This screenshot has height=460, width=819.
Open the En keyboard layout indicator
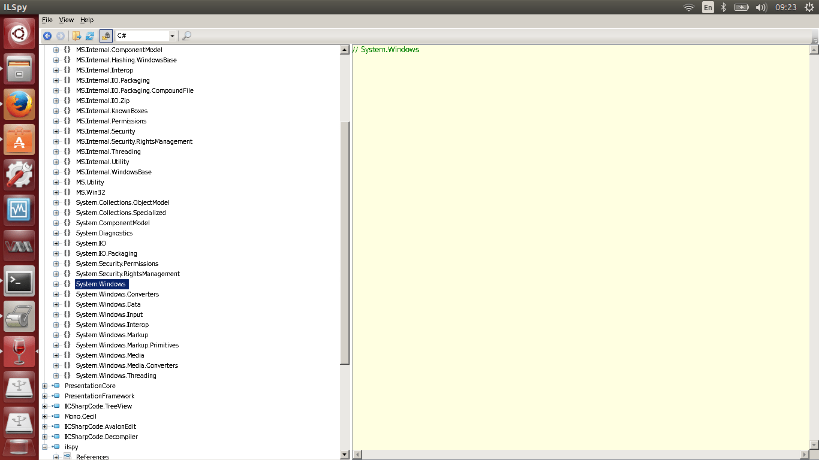point(708,7)
